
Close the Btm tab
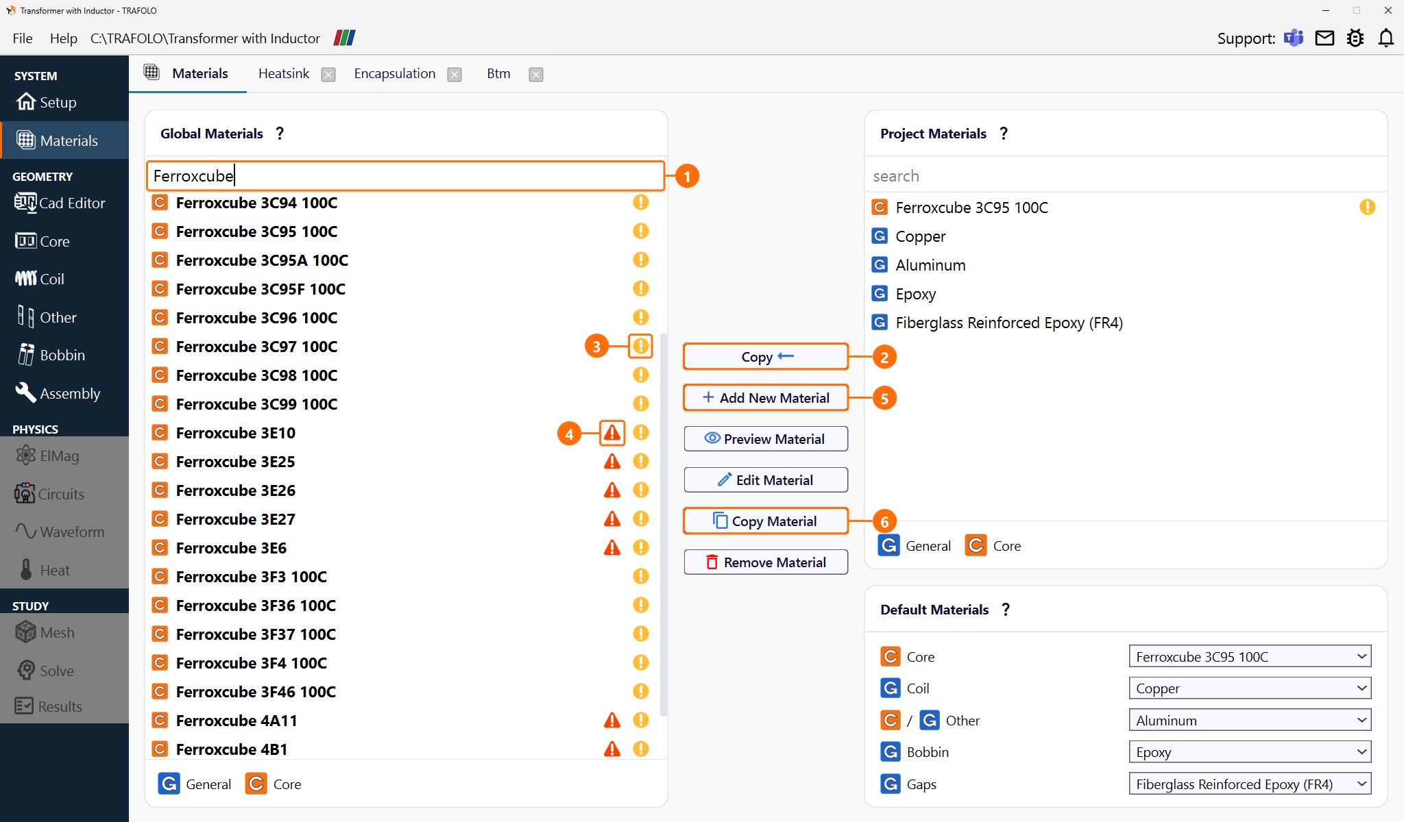(x=536, y=75)
